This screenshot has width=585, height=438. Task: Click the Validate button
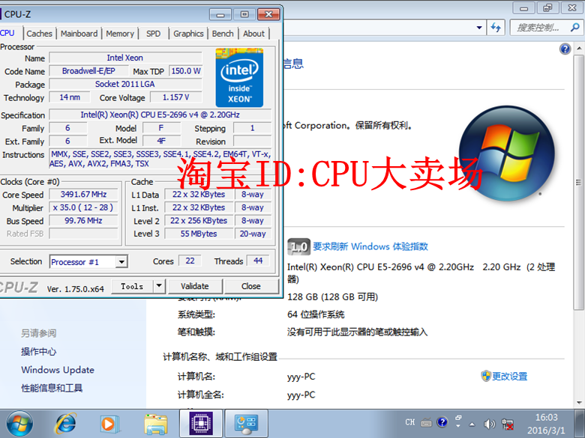[195, 286]
